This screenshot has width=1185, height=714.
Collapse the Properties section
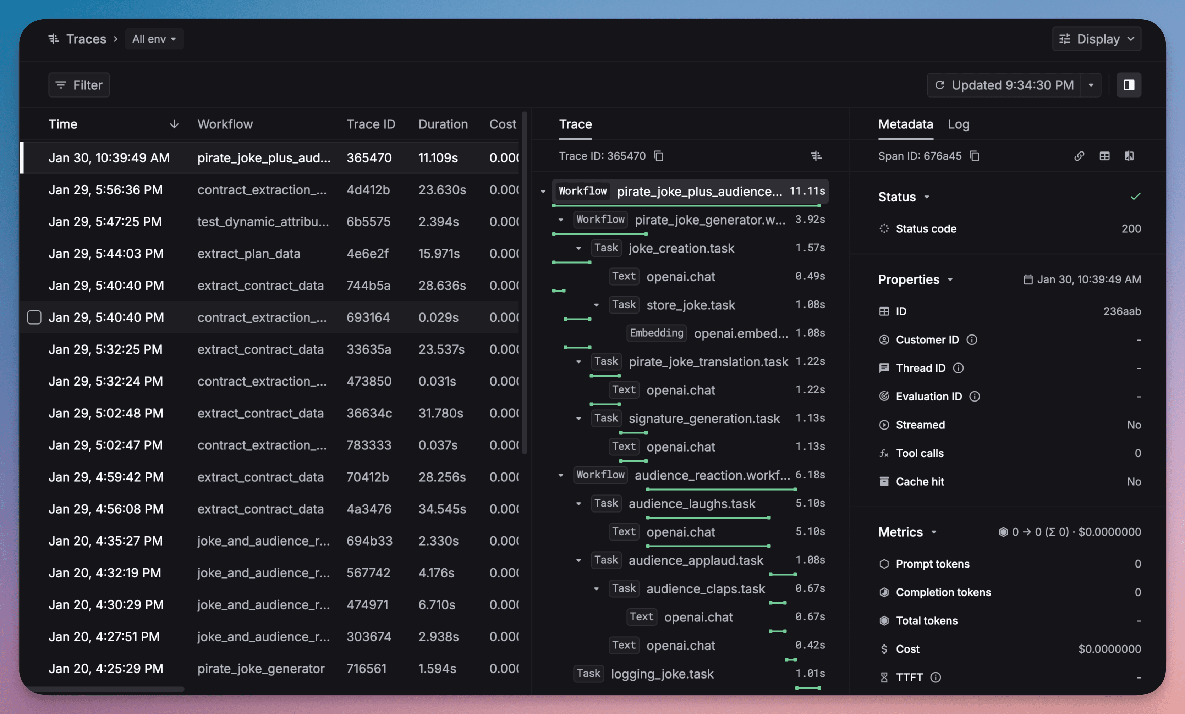(950, 279)
